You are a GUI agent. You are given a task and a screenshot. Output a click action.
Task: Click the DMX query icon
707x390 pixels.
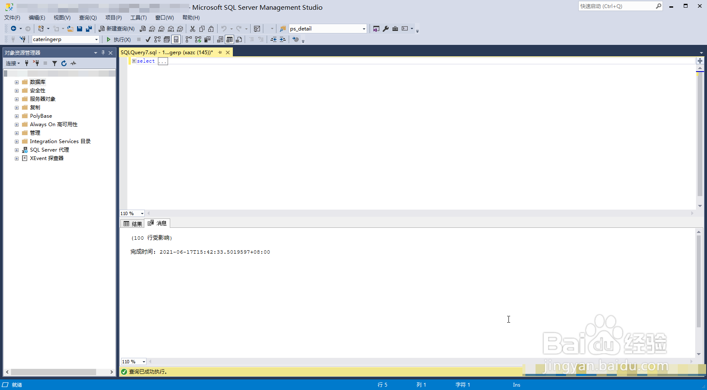[x=161, y=29]
